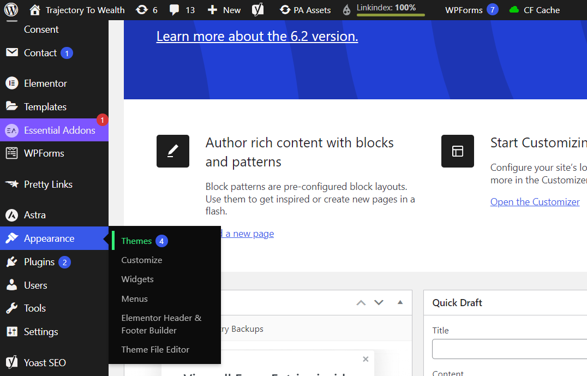This screenshot has height=376, width=587.
Task: Click the Appearance paintbrush icon
Action: [11, 237]
